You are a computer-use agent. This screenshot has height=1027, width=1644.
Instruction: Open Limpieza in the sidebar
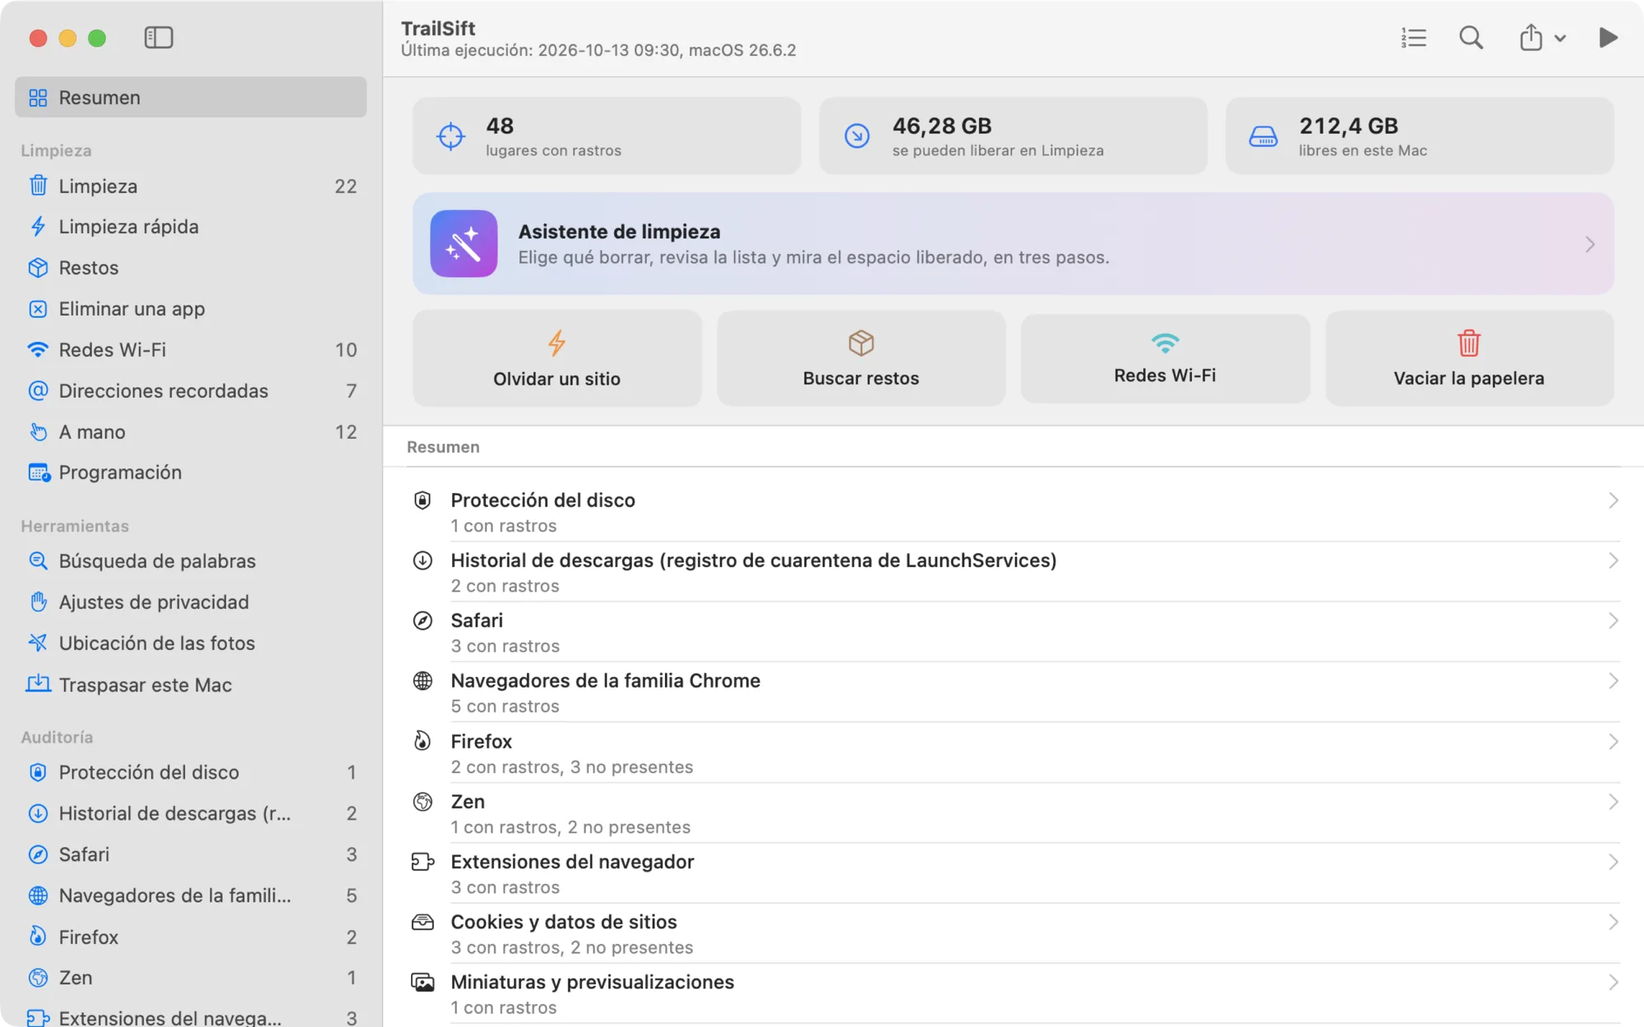(191, 187)
